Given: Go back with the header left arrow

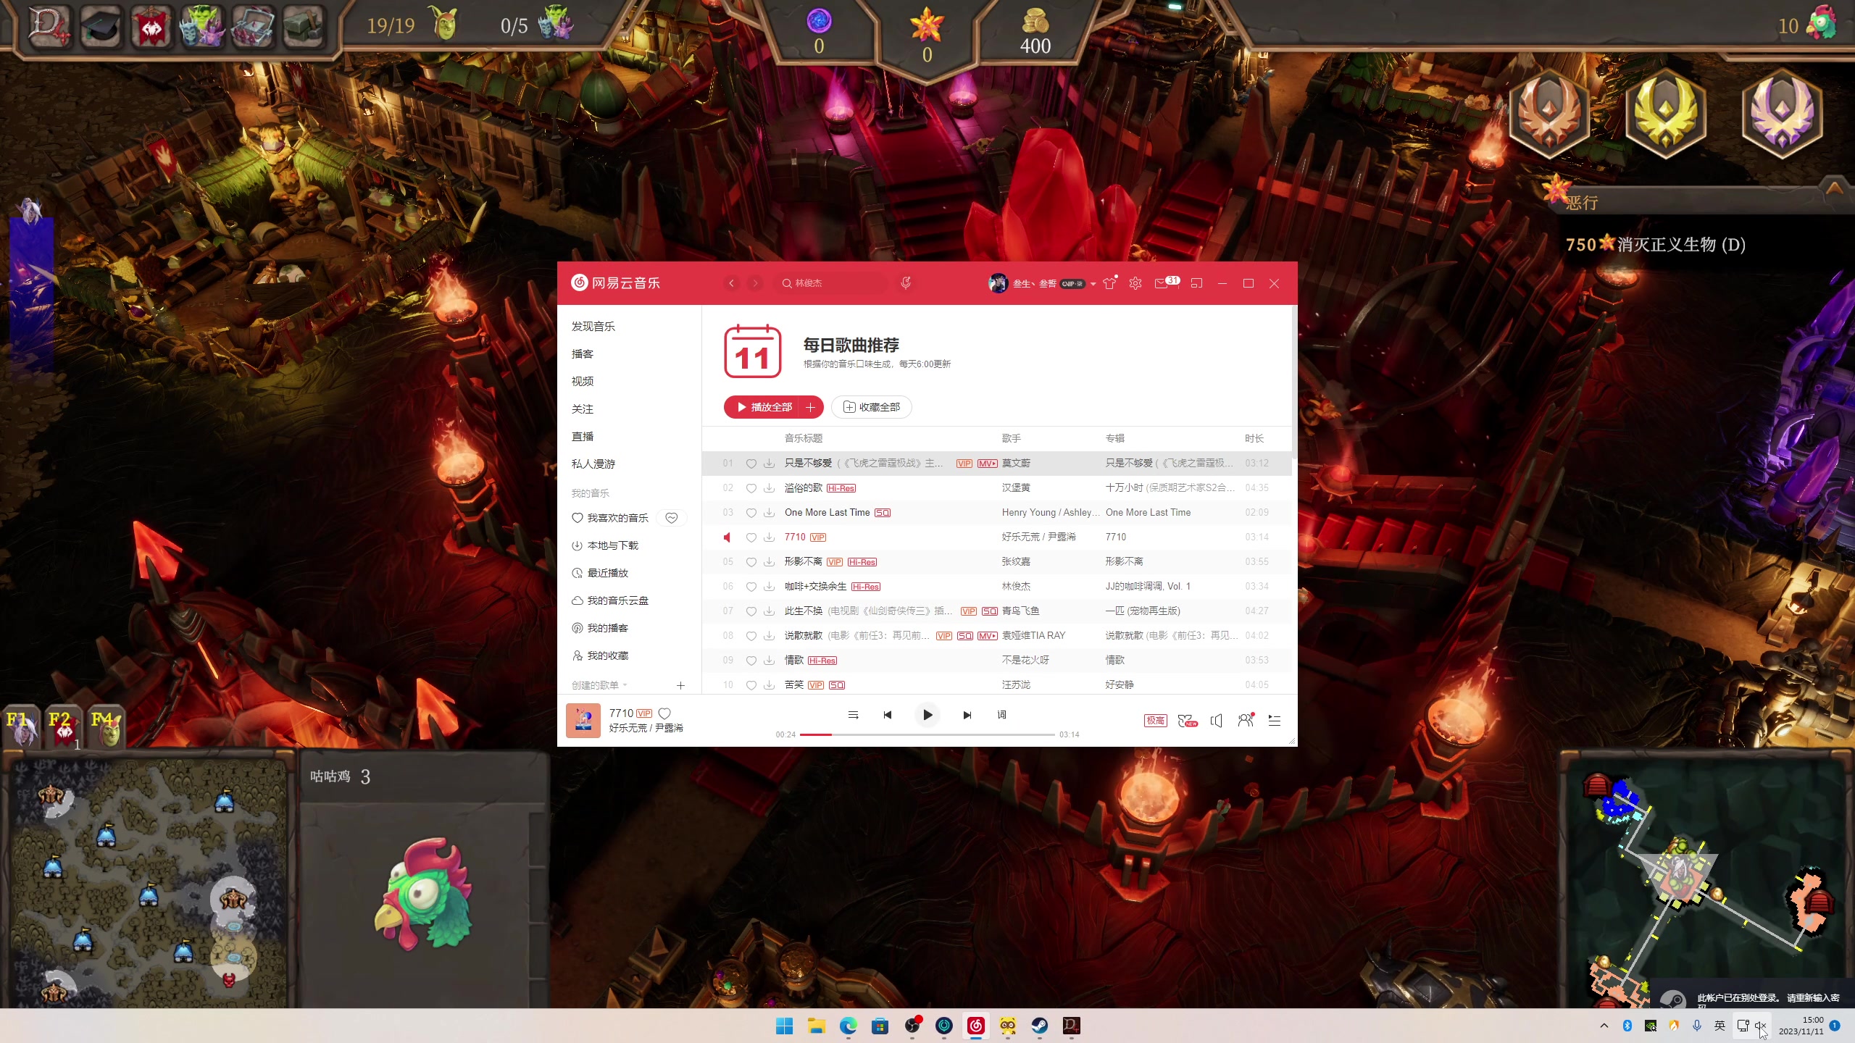Looking at the screenshot, I should click(x=732, y=283).
